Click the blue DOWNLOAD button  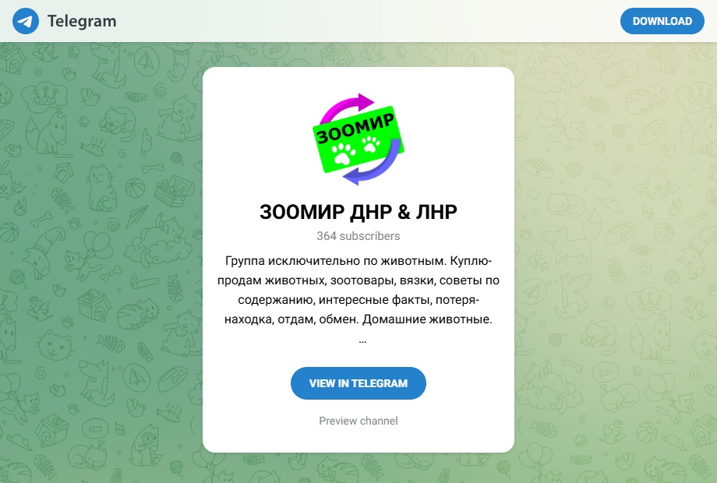662,21
